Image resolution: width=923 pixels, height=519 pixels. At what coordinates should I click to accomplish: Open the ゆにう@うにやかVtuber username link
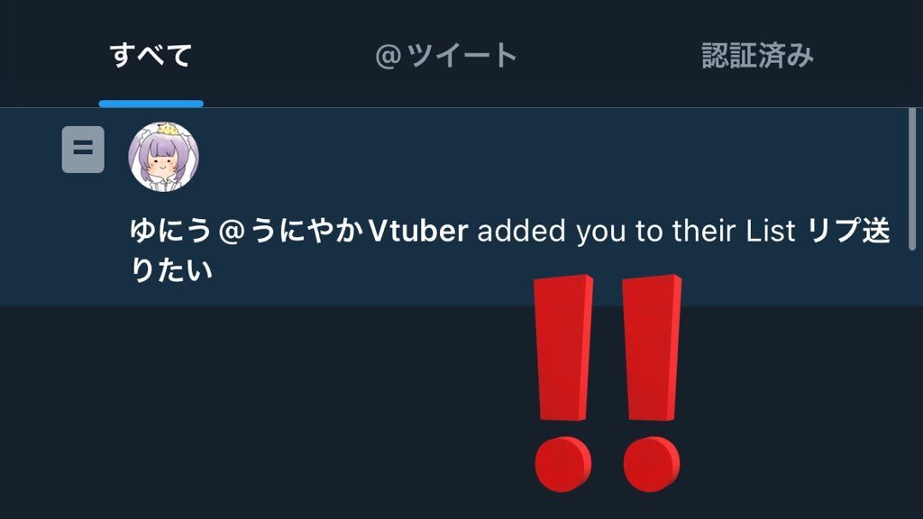(299, 230)
